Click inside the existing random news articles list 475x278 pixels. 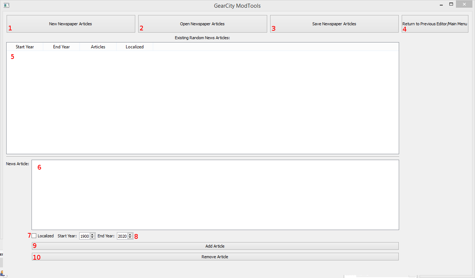click(202, 103)
